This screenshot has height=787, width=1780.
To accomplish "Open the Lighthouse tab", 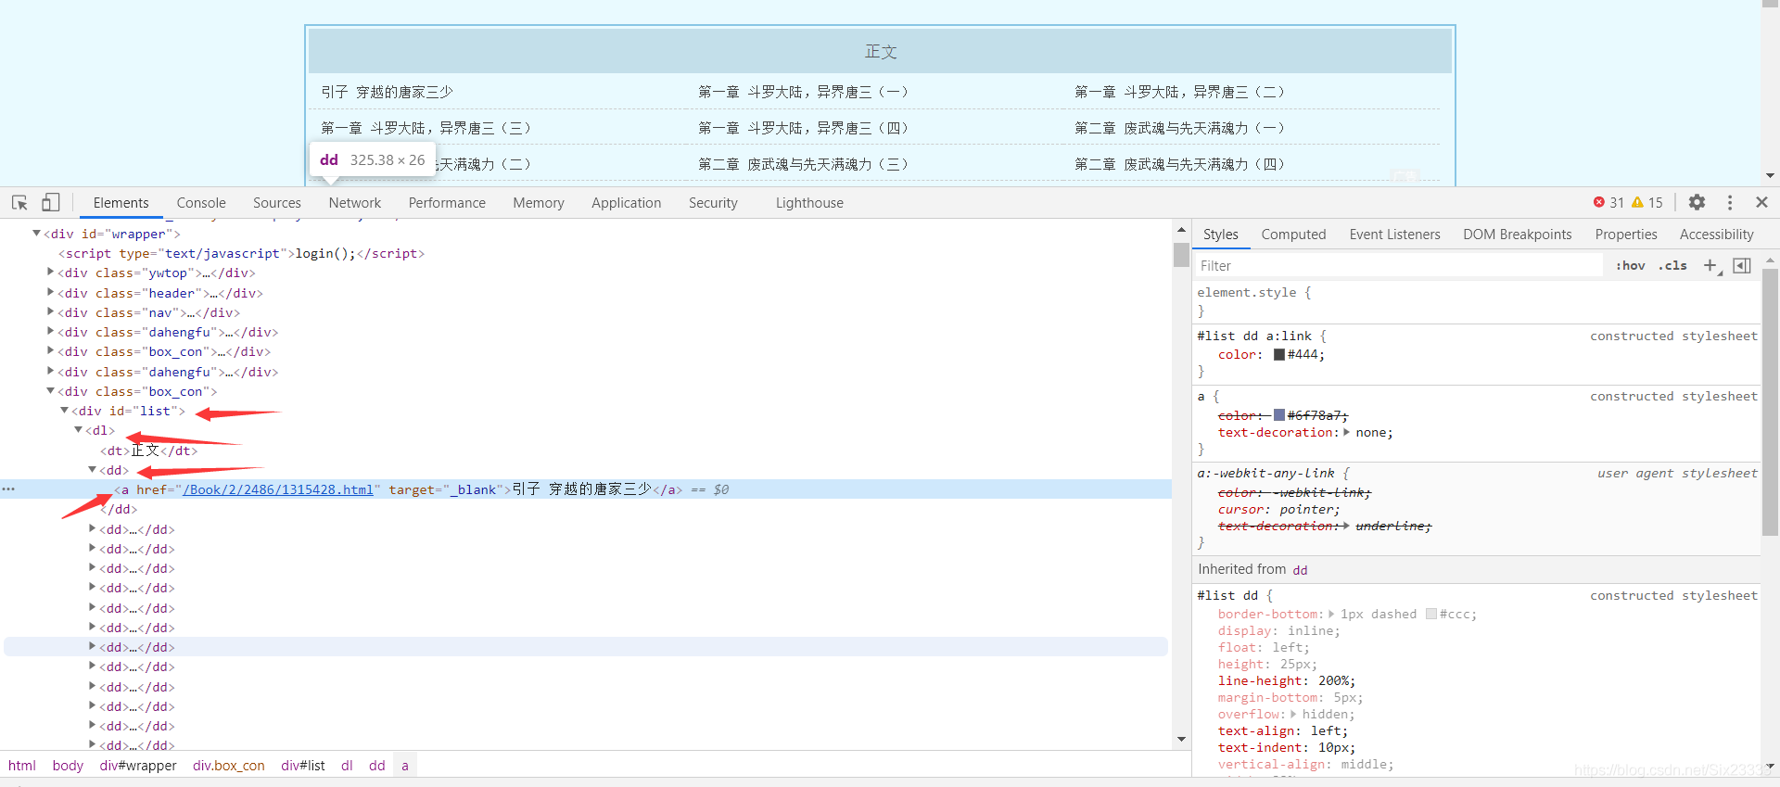I will pos(809,203).
